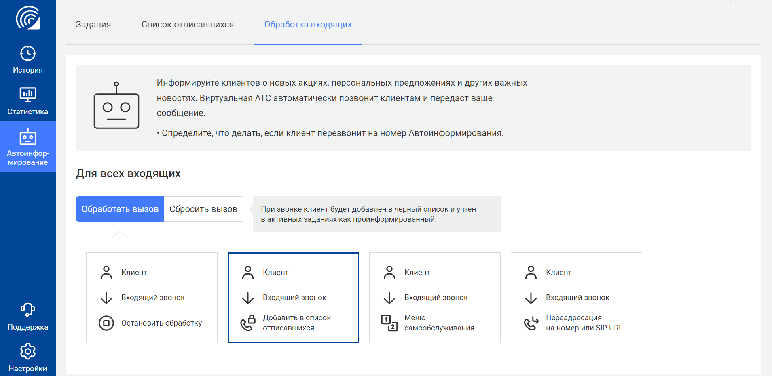Viewport: 772px width, 376px height.
Task: Click the person icon in the Добавить в список card
Action: (x=248, y=273)
